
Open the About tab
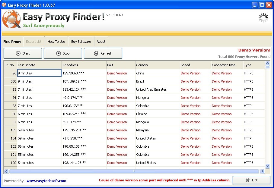(x=101, y=42)
